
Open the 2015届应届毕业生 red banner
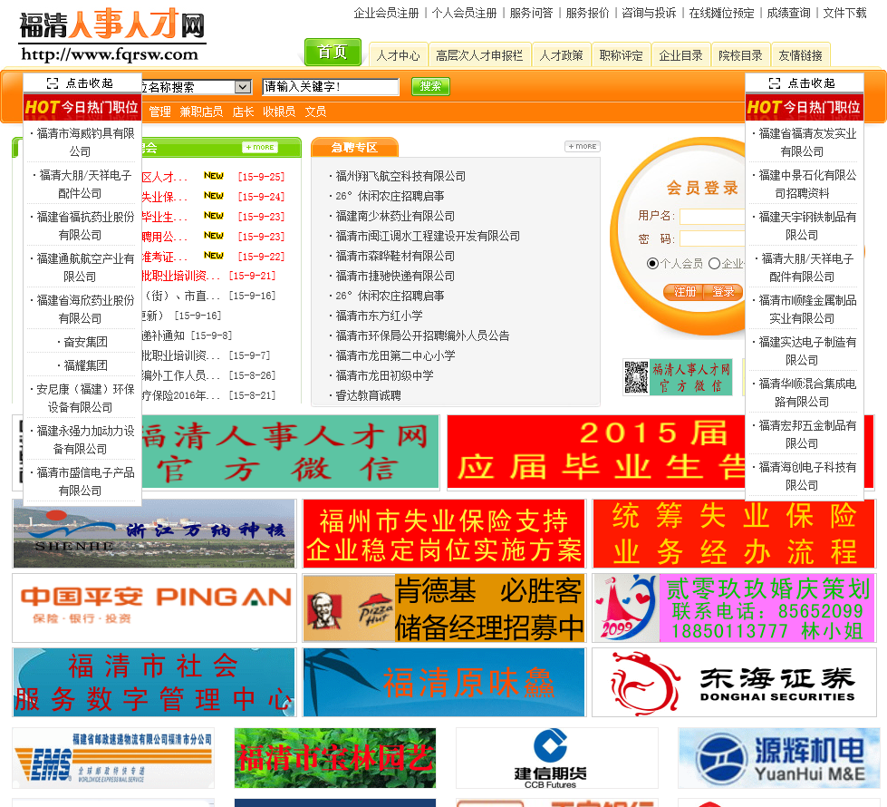pyautogui.click(x=596, y=452)
